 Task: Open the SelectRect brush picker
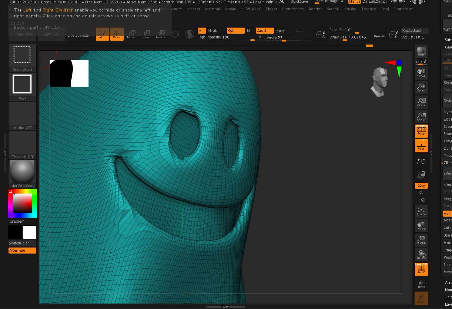(22, 58)
